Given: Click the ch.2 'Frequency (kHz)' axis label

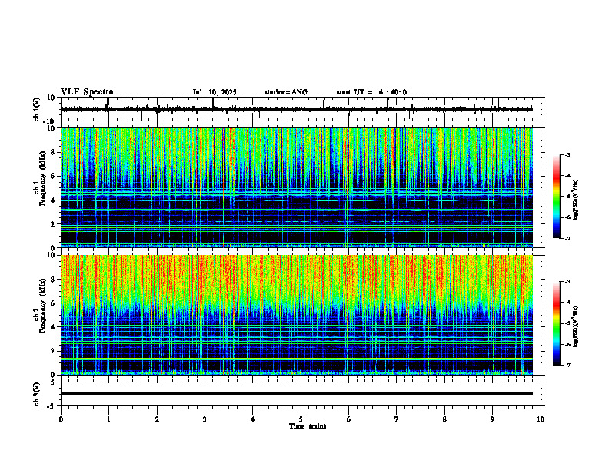Looking at the screenshot, I should click(x=42, y=306).
